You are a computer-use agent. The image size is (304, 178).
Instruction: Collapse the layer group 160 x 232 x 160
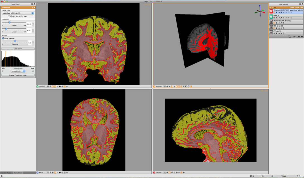(x=270, y=7)
